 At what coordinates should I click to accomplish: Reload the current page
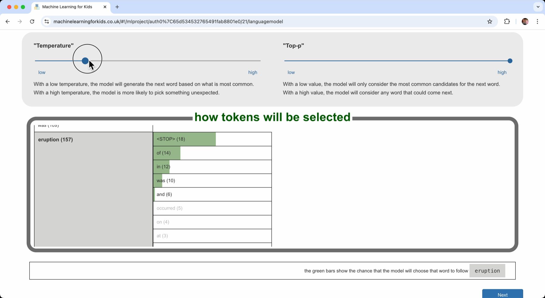[x=32, y=22]
